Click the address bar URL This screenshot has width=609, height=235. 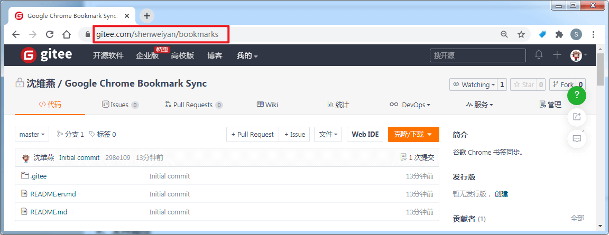158,34
